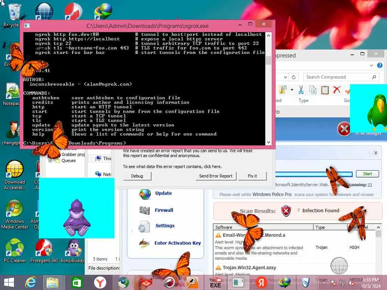Click the speaker volume tray icon

[x=351, y=283]
